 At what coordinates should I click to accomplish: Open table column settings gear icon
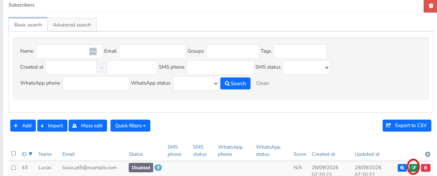(x=427, y=154)
